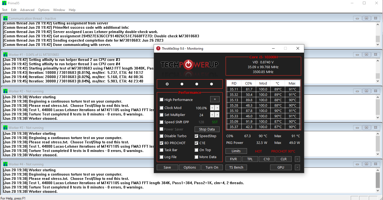
Task: Select the third ThrottleStop profile radio button
Action: point(197,84)
